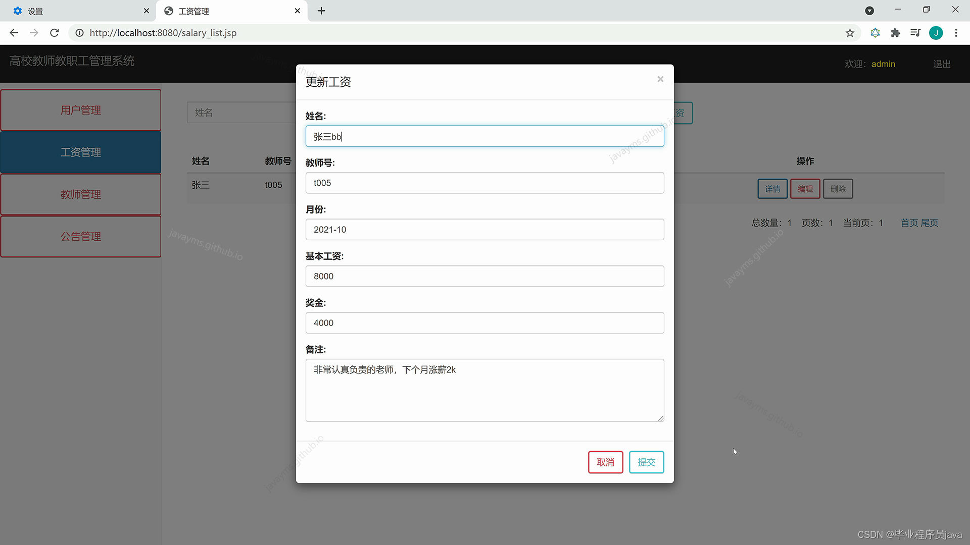Image resolution: width=970 pixels, height=545 pixels.
Task: Click into the 备注 textarea
Action: coord(484,390)
